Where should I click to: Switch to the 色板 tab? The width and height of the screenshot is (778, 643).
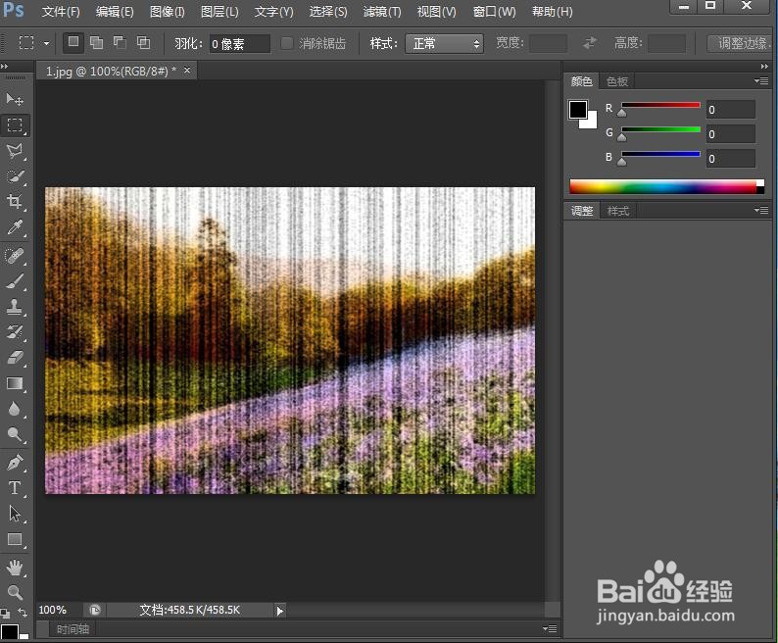(x=617, y=81)
